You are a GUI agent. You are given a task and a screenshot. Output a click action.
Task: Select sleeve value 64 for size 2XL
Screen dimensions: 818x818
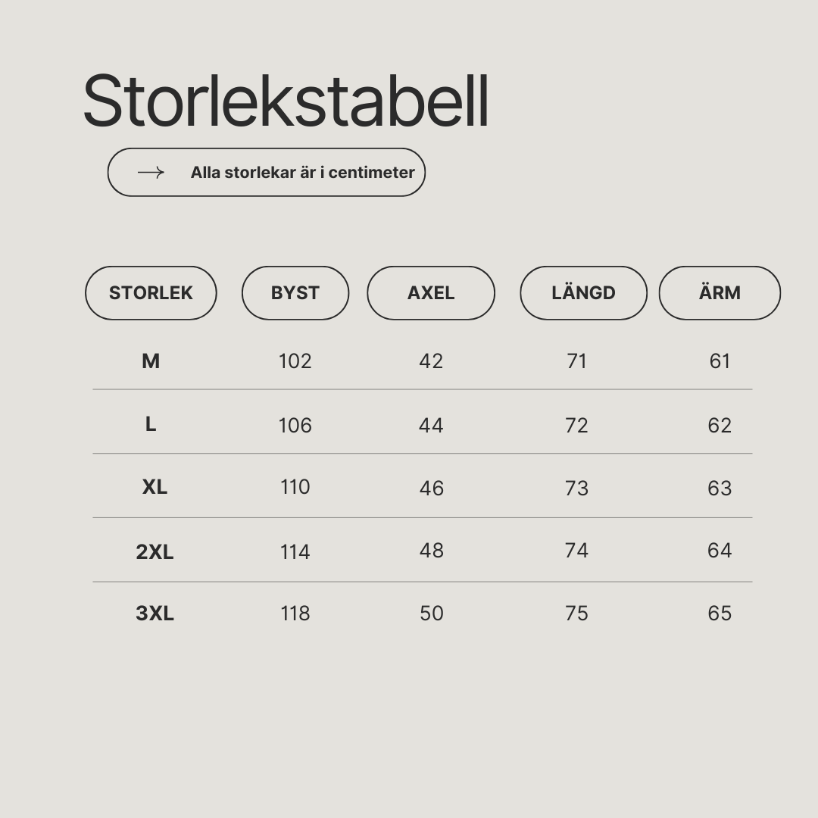720,551
